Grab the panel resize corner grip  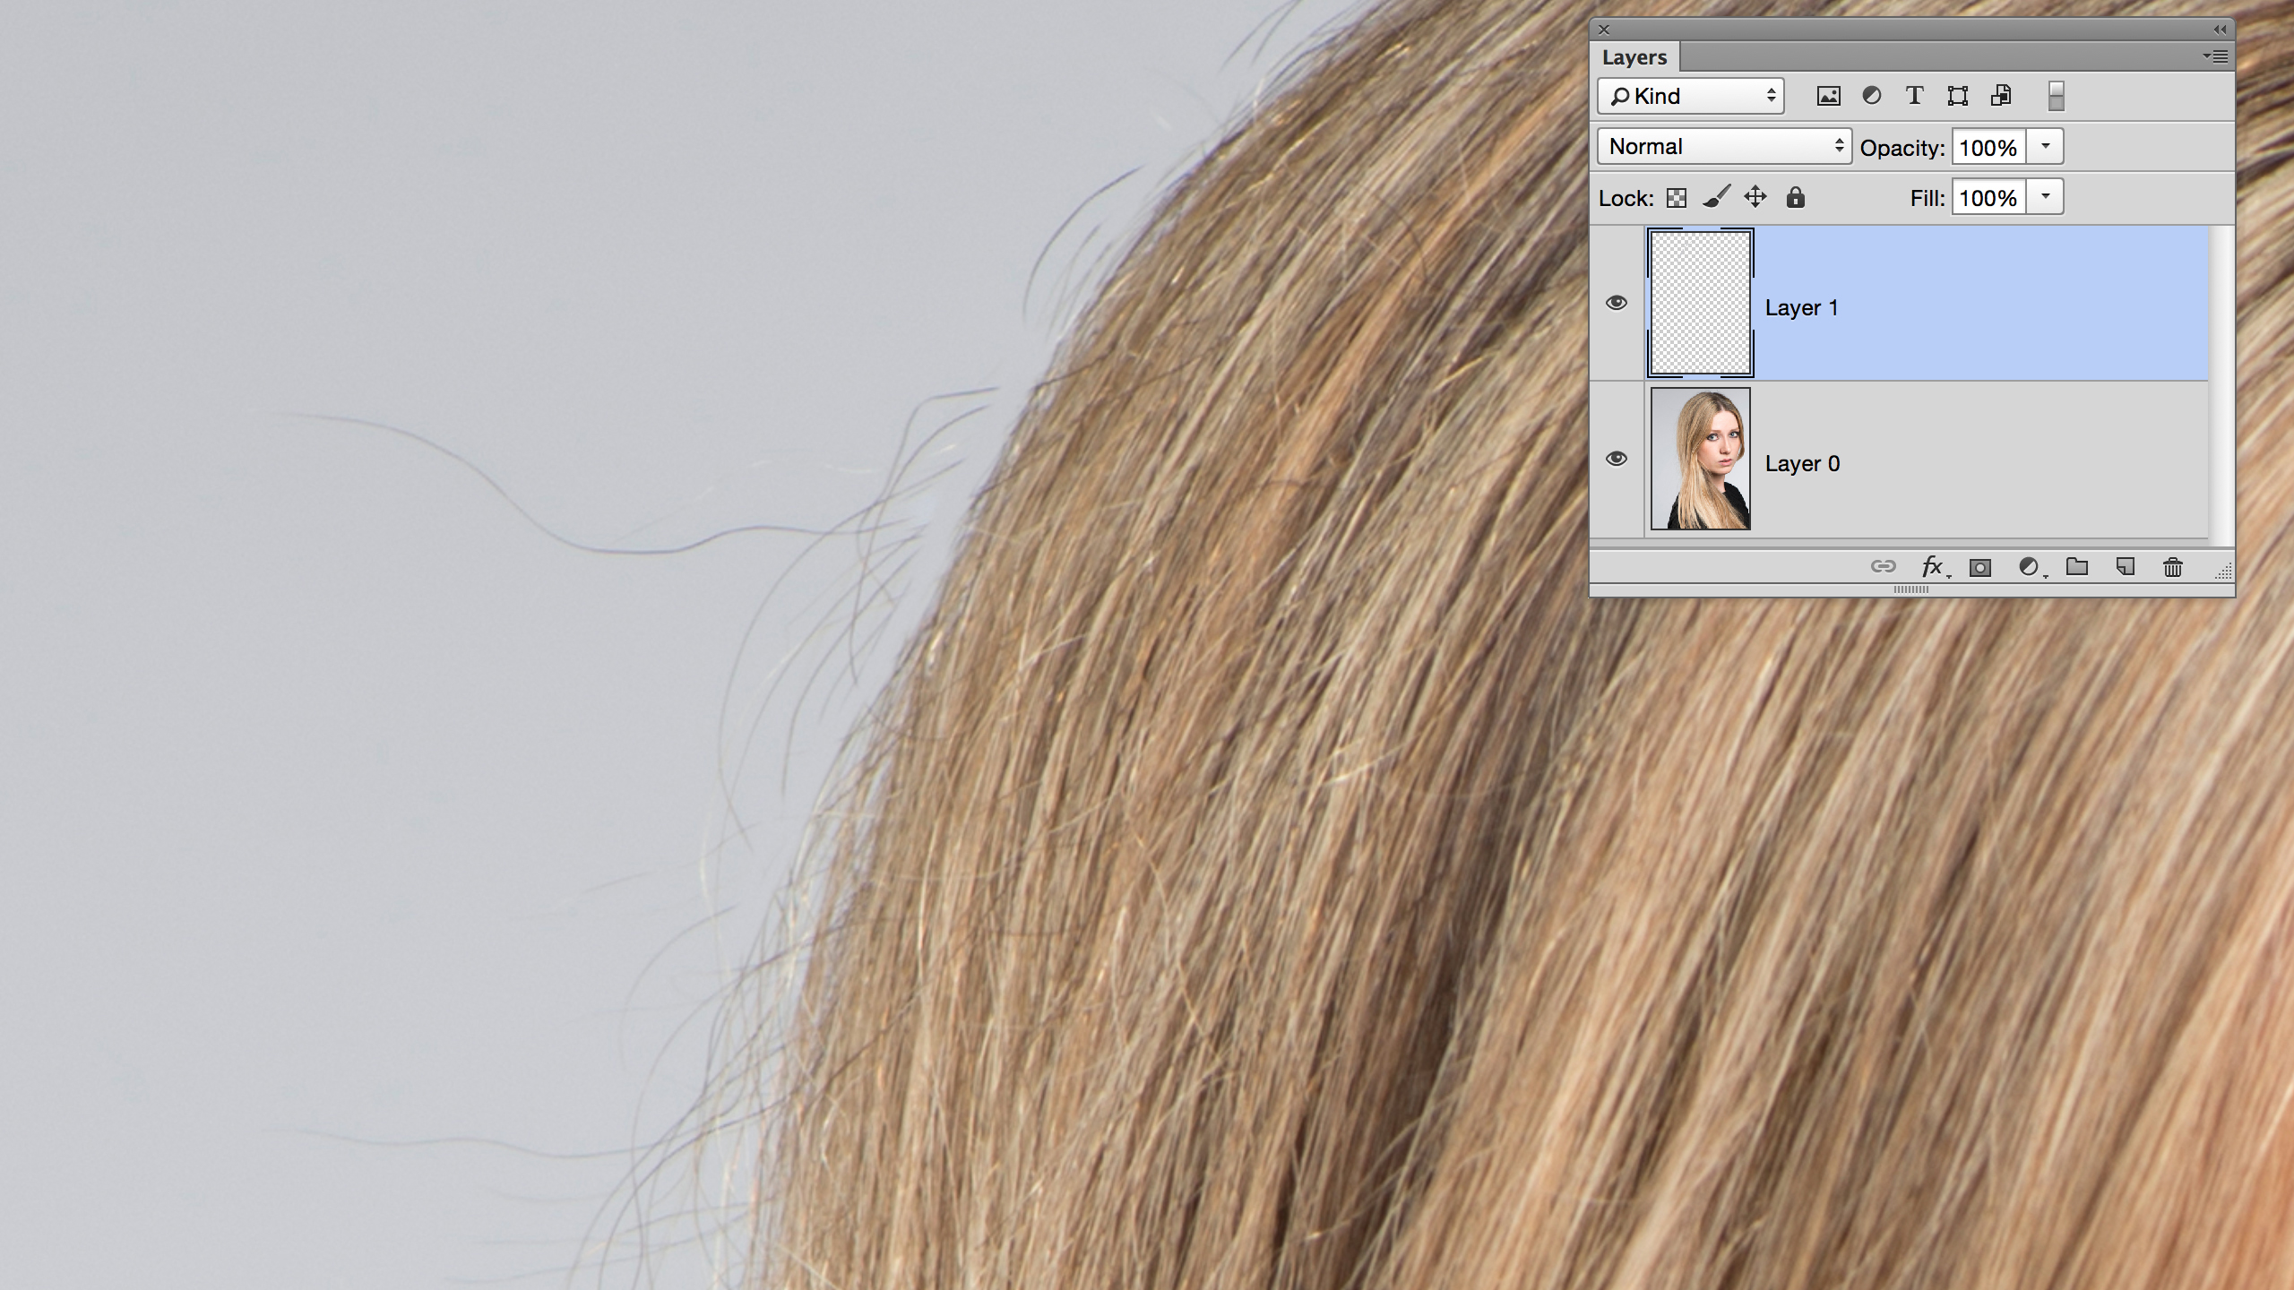click(2224, 572)
